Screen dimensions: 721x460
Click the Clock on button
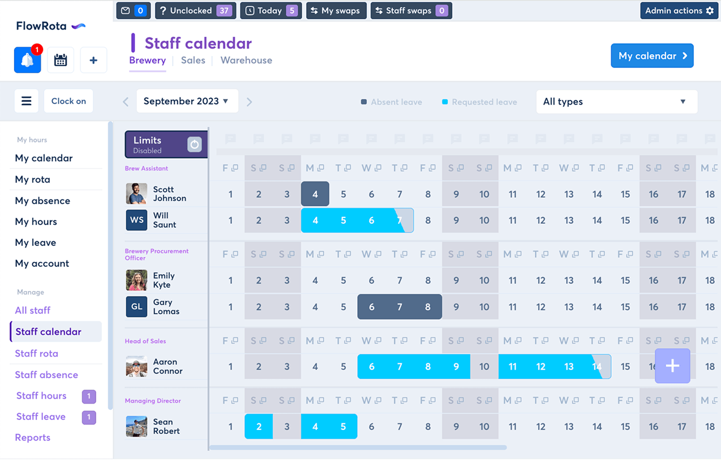(68, 101)
